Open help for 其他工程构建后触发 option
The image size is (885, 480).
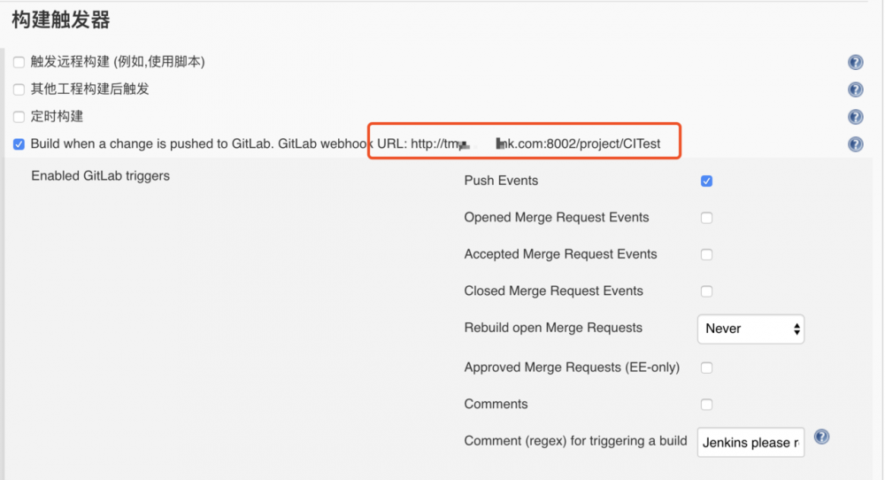coord(855,89)
